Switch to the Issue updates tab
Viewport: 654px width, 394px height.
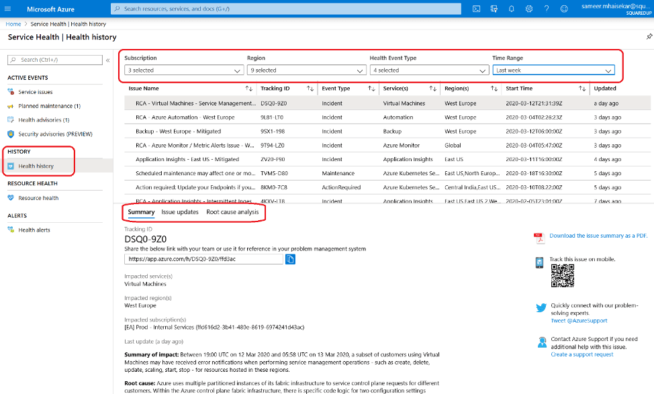pos(180,212)
